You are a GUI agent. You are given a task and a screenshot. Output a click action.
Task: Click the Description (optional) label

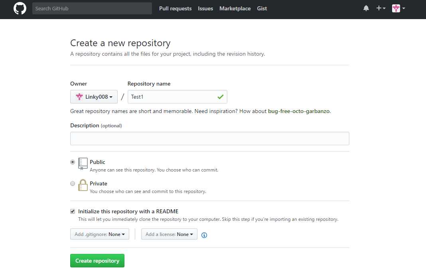96,125
